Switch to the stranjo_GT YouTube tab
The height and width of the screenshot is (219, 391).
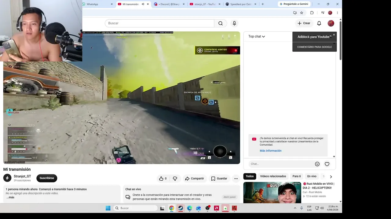point(205,4)
